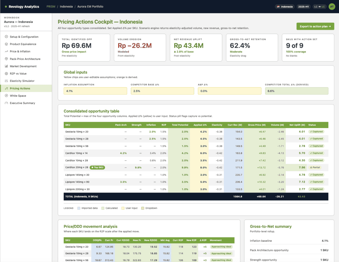Image resolution: width=339 pixels, height=262 pixels.
Task: Click the Partial status pill
Action: [x=315, y=167]
